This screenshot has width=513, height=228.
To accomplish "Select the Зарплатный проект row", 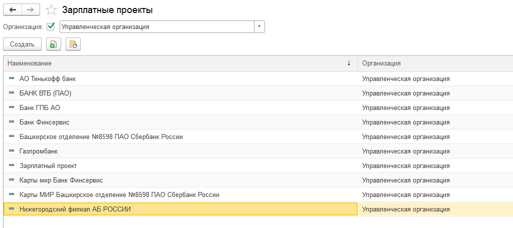I will click(48, 165).
